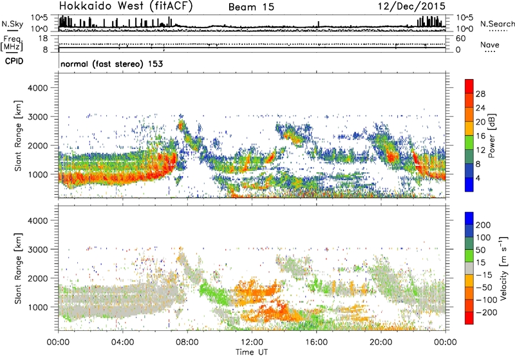
Task: Click "normal (fast stereo) 153" text
Action: point(111,64)
